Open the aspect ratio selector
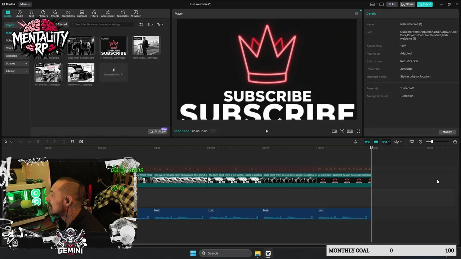 click(350, 131)
